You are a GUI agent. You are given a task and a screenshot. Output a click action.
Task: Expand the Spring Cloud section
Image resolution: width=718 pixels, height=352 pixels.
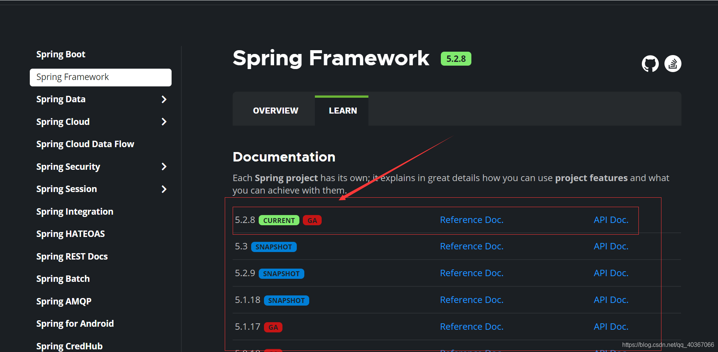(164, 121)
